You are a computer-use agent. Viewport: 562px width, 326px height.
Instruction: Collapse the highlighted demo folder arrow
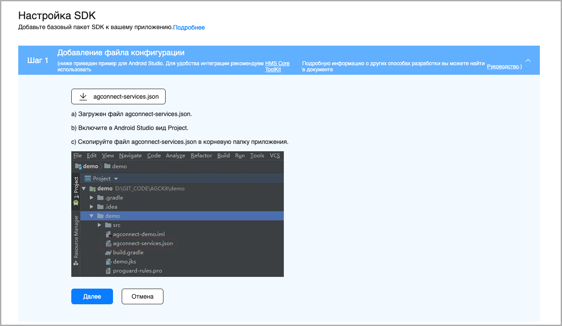tap(92, 216)
